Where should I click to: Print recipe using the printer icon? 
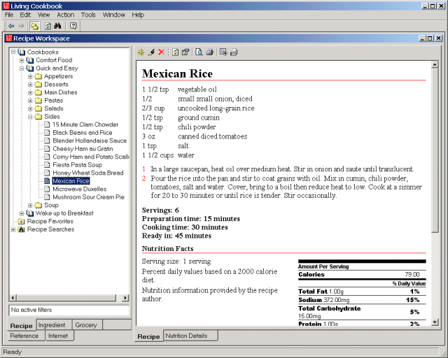pos(210,52)
